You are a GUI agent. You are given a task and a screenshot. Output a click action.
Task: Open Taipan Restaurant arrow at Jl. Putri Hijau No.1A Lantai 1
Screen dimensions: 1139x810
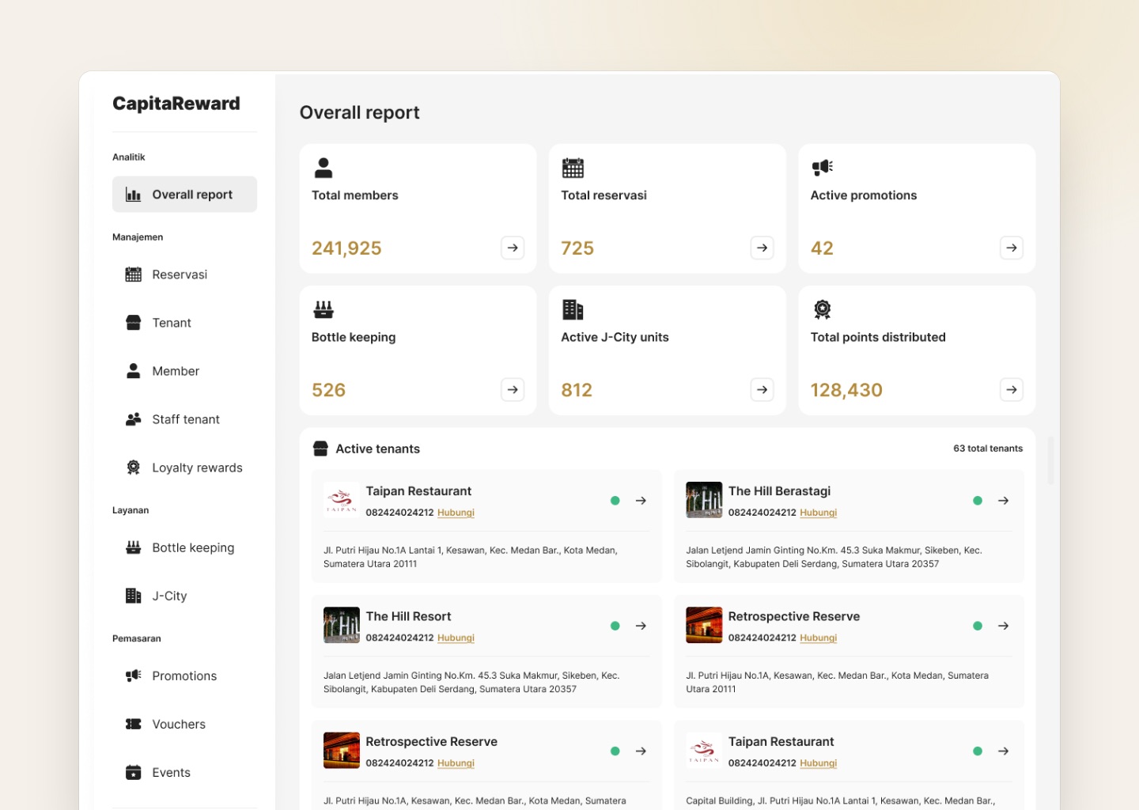(x=641, y=501)
